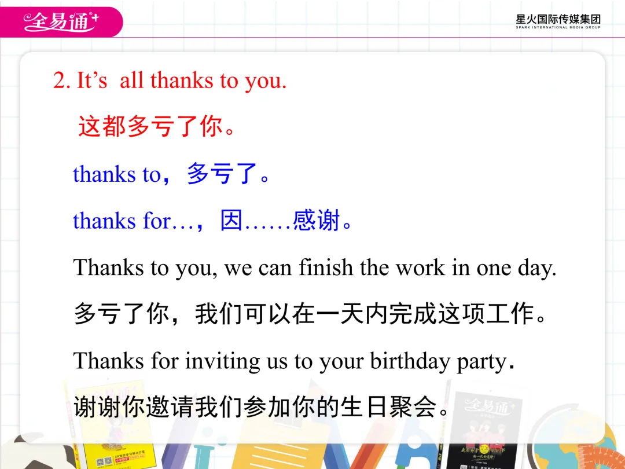Click the blue text 多亏了
The image size is (625, 469).
[222, 174]
